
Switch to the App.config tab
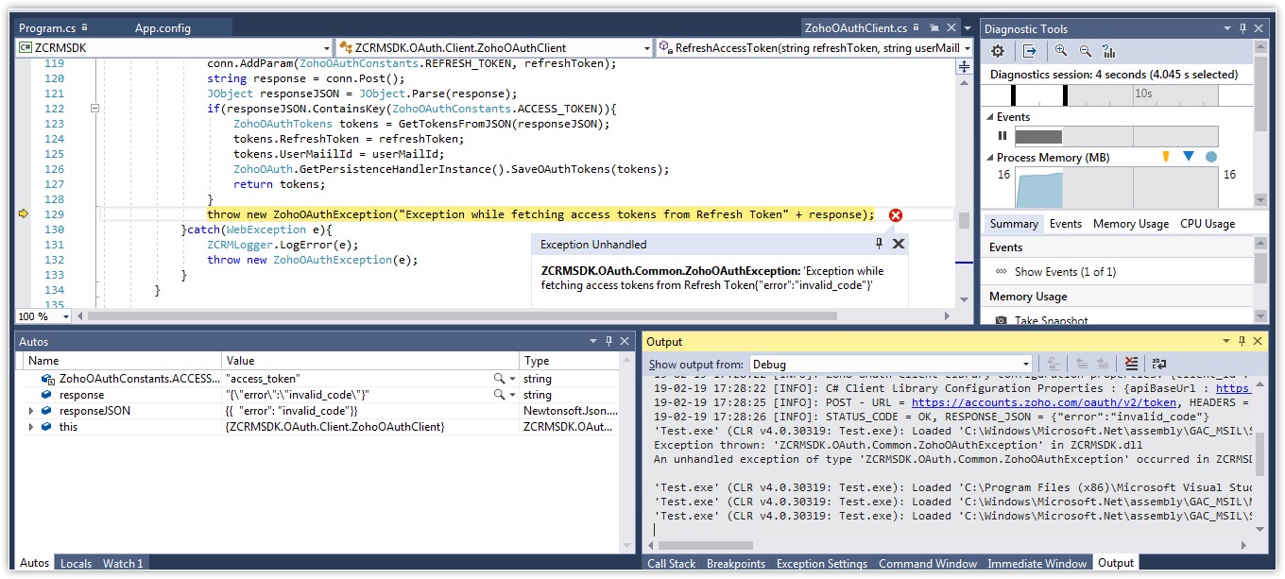tap(163, 28)
